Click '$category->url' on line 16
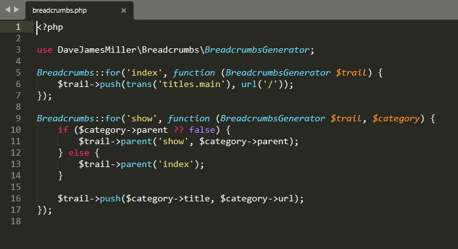Screen dimensions: 458x249 tap(257, 199)
